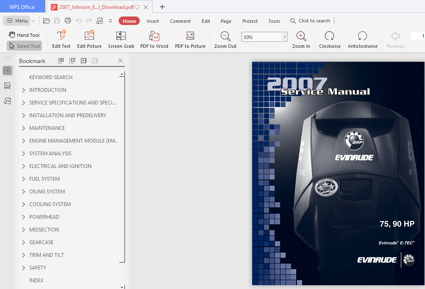The width and height of the screenshot is (425, 289).
Task: Expand the ENGINE MANAGEMENT MODULE bookmark
Action: 23,141
